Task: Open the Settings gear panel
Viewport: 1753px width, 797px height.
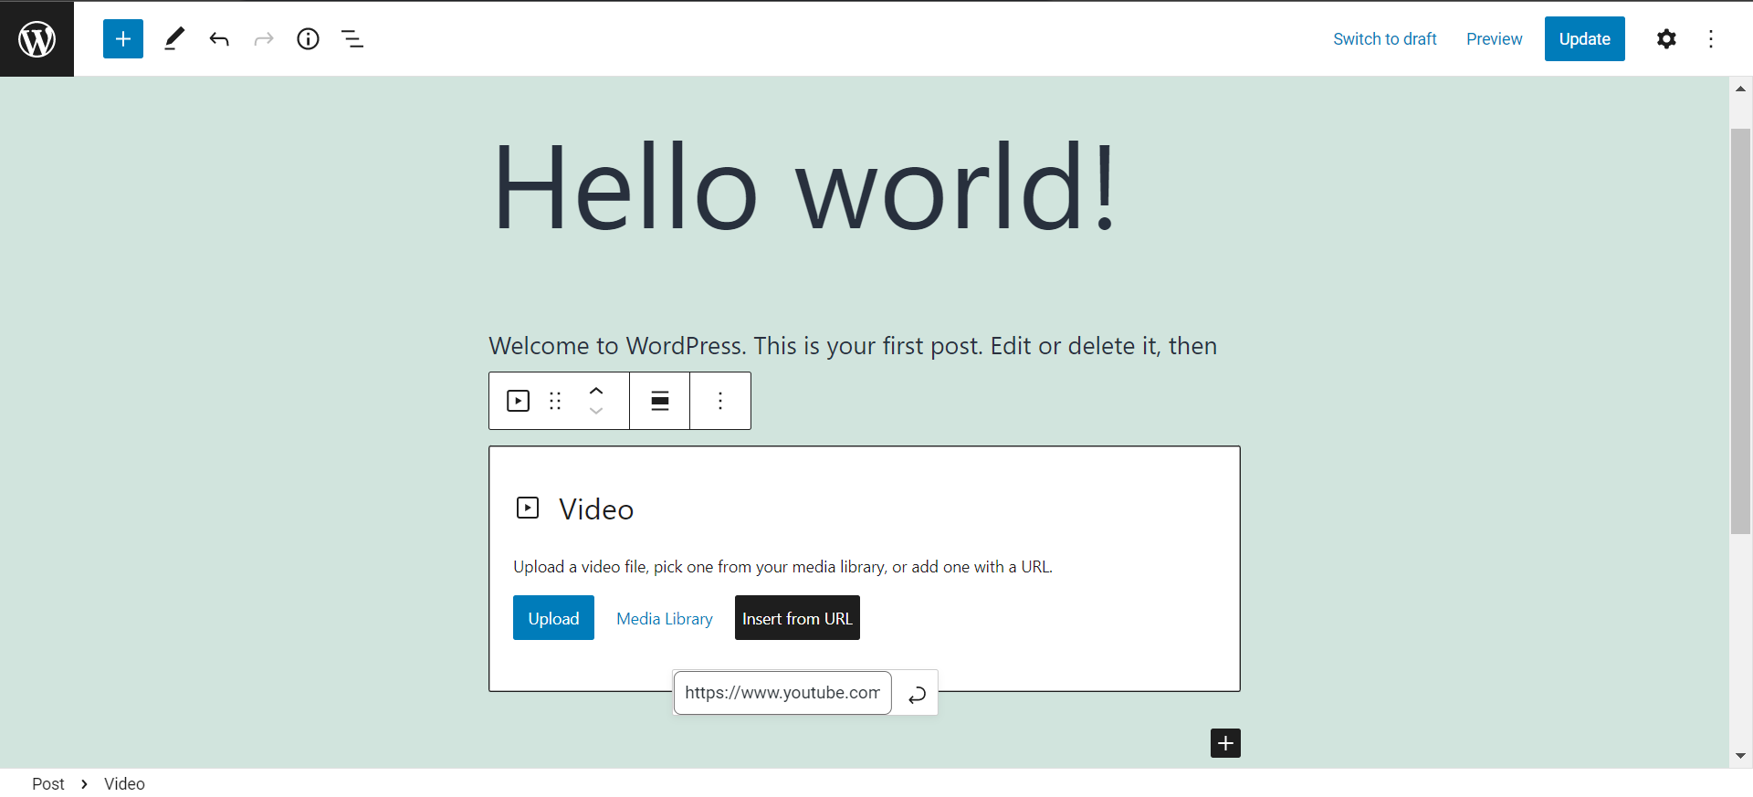Action: (1666, 38)
